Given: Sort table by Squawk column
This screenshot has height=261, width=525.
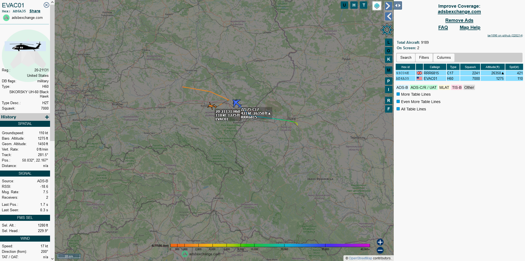Looking at the screenshot, I should pyautogui.click(x=470, y=67).
